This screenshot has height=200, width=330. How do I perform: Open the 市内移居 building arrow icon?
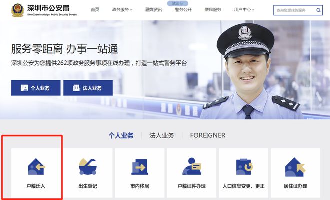coord(139,167)
